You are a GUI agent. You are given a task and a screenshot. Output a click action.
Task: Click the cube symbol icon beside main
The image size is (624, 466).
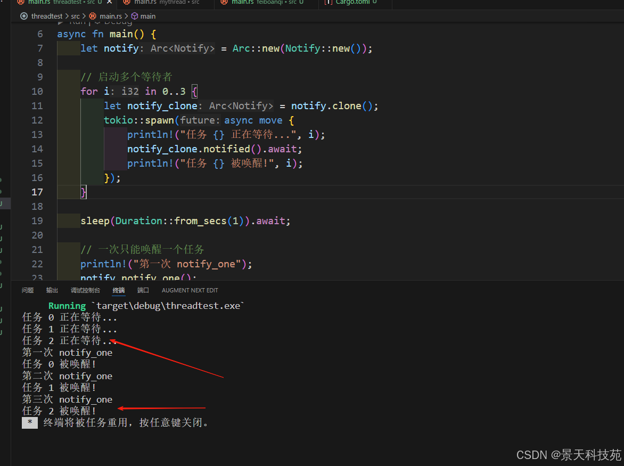point(135,17)
